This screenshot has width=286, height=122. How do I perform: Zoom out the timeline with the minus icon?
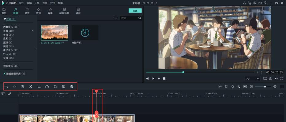(251, 87)
